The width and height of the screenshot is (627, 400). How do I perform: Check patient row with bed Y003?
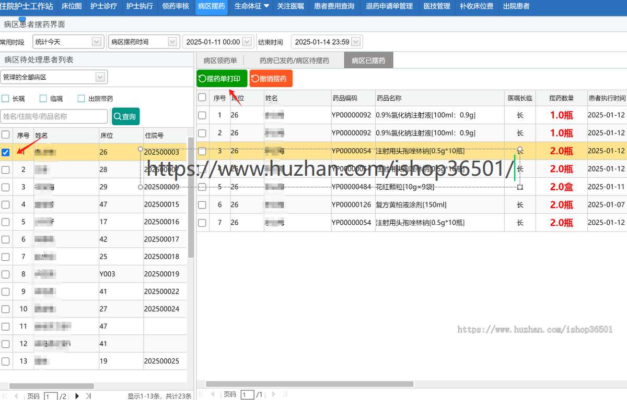tap(5, 274)
